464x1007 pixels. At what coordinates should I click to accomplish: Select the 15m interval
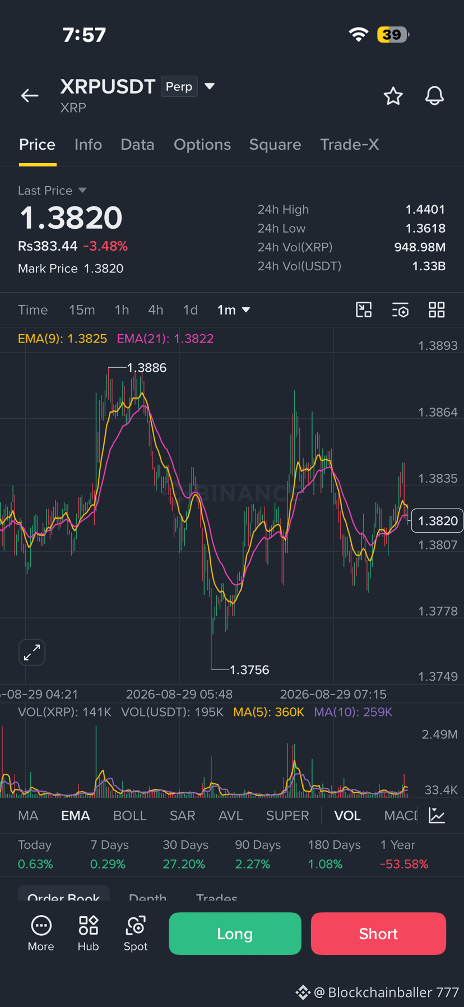82,310
